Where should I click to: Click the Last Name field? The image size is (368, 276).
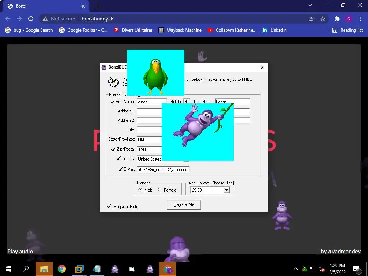233,101
